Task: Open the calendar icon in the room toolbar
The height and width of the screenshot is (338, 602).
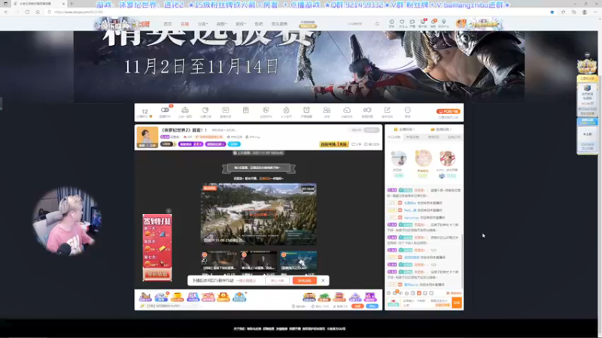Action: pyautogui.click(x=225, y=110)
